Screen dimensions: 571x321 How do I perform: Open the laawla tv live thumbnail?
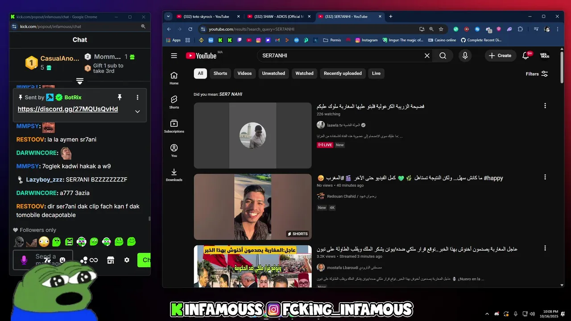tap(252, 136)
